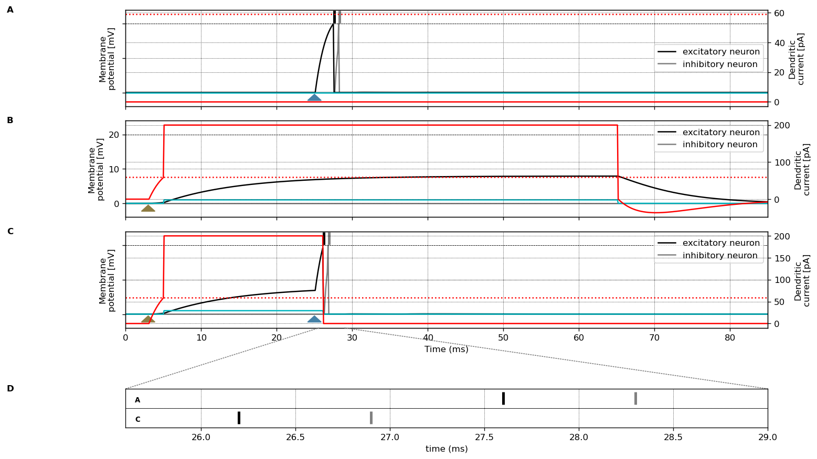Click panel B 'Dendritic current [pA]' axis label

(x=802, y=169)
